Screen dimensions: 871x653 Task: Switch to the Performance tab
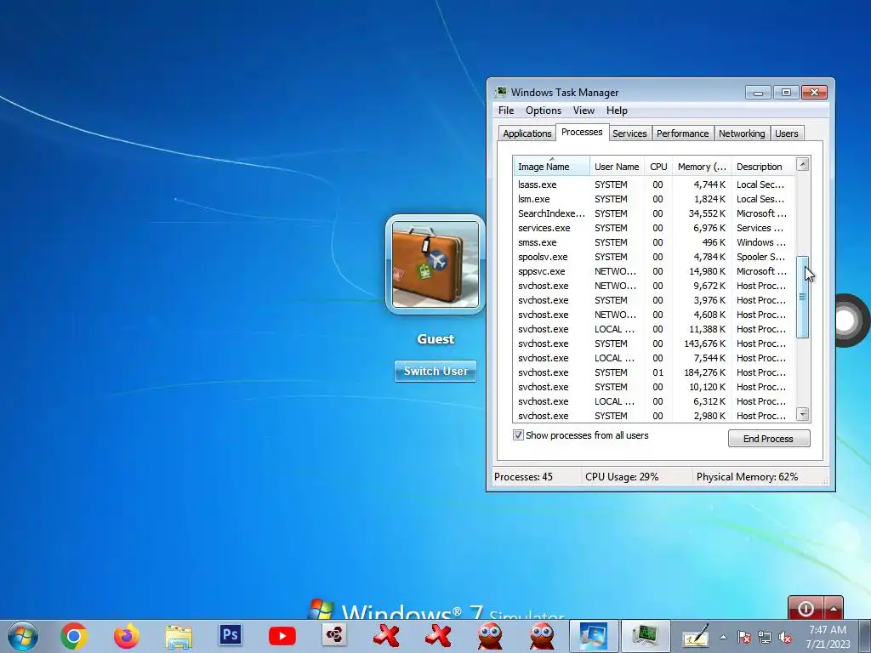point(682,133)
